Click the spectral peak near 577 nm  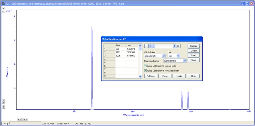tap(182, 100)
